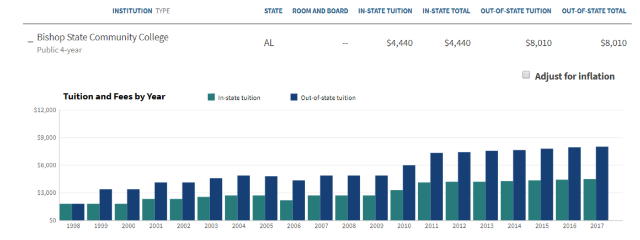Image resolution: width=640 pixels, height=240 pixels.
Task: Sort by In-State Total column
Action: coord(446,11)
